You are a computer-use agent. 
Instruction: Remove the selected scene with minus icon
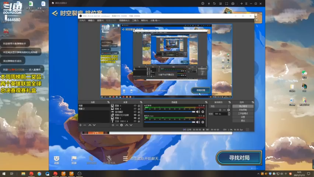click(85, 125)
